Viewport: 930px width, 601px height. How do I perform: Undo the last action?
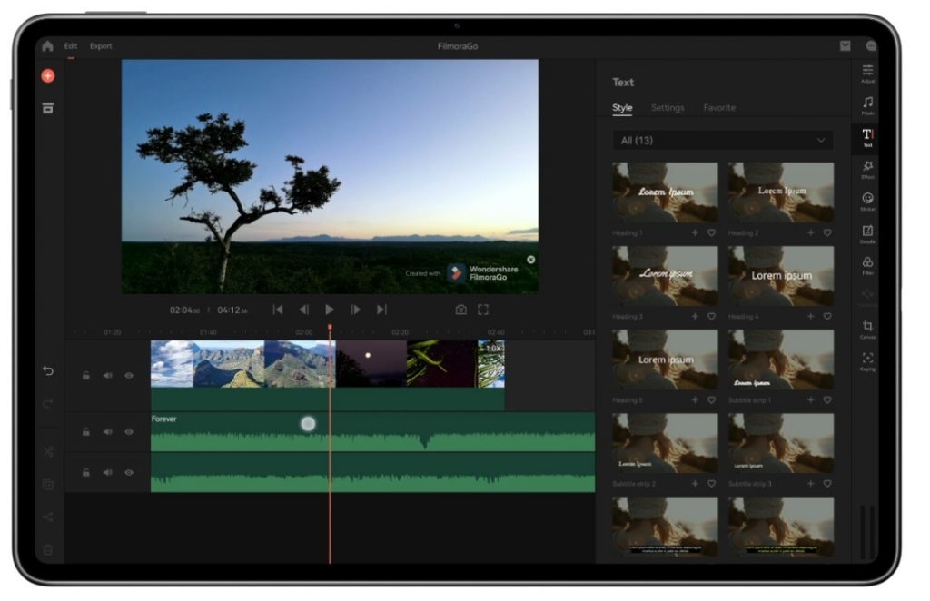pos(48,371)
